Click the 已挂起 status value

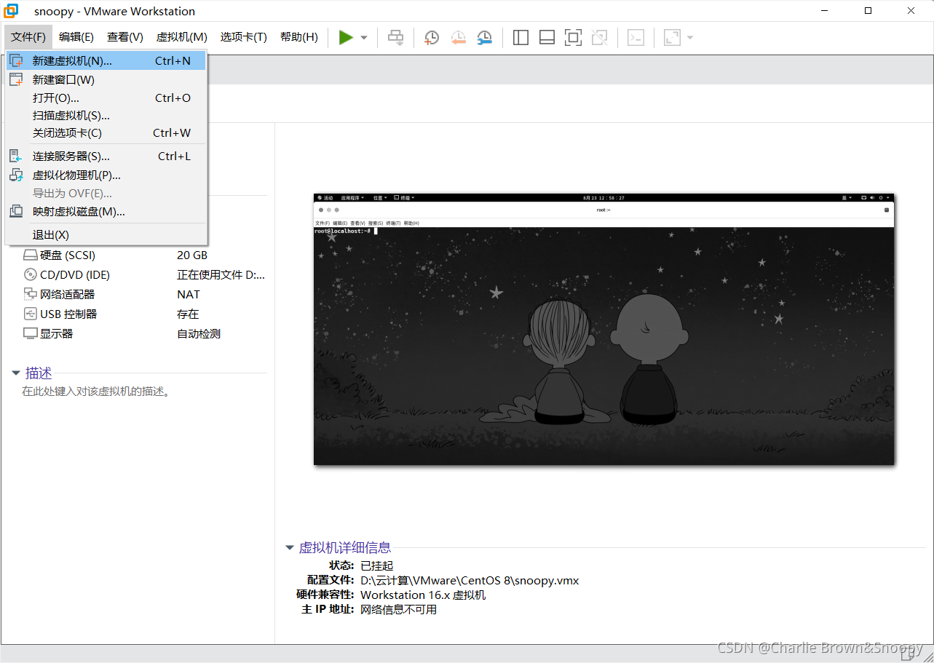(377, 566)
